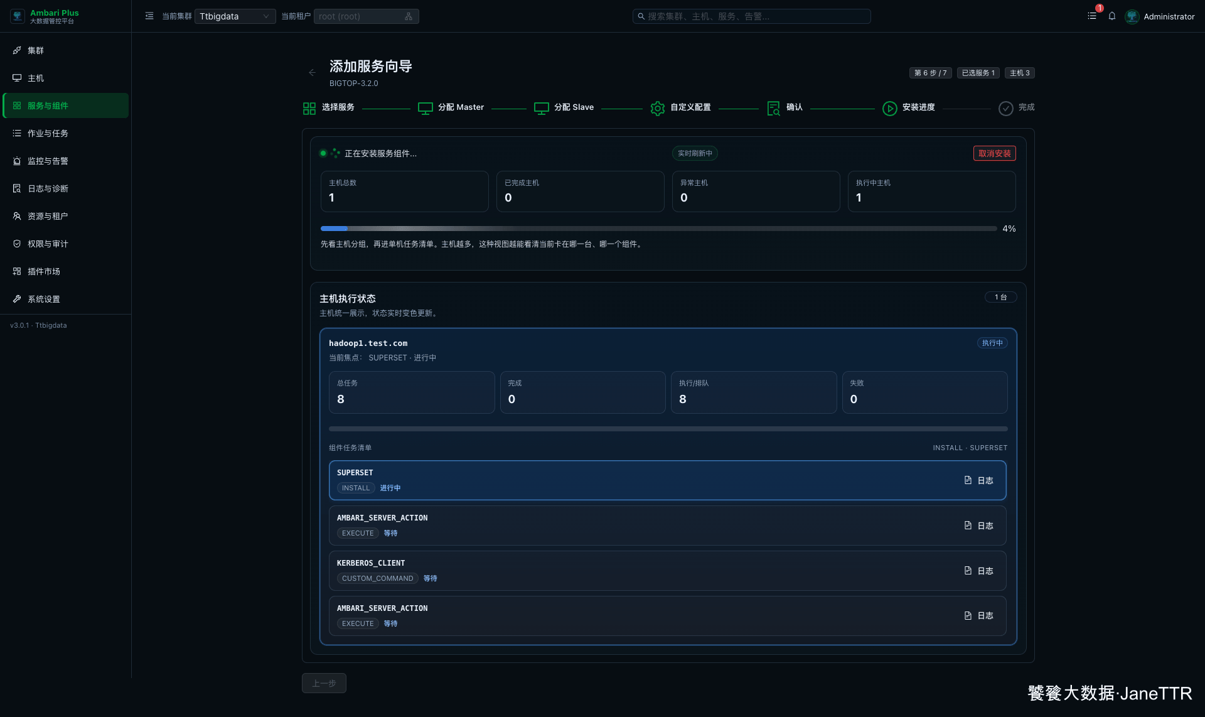This screenshot has width=1205, height=717.
Task: Click the Administrator avatar icon
Action: point(1132,16)
